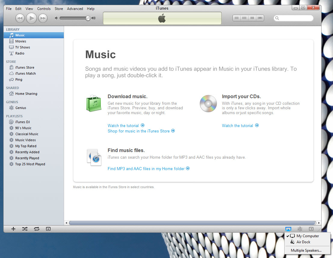This screenshot has height=258, width=333.
Task: Click the Next track fast-forward button
Action: (43, 18)
